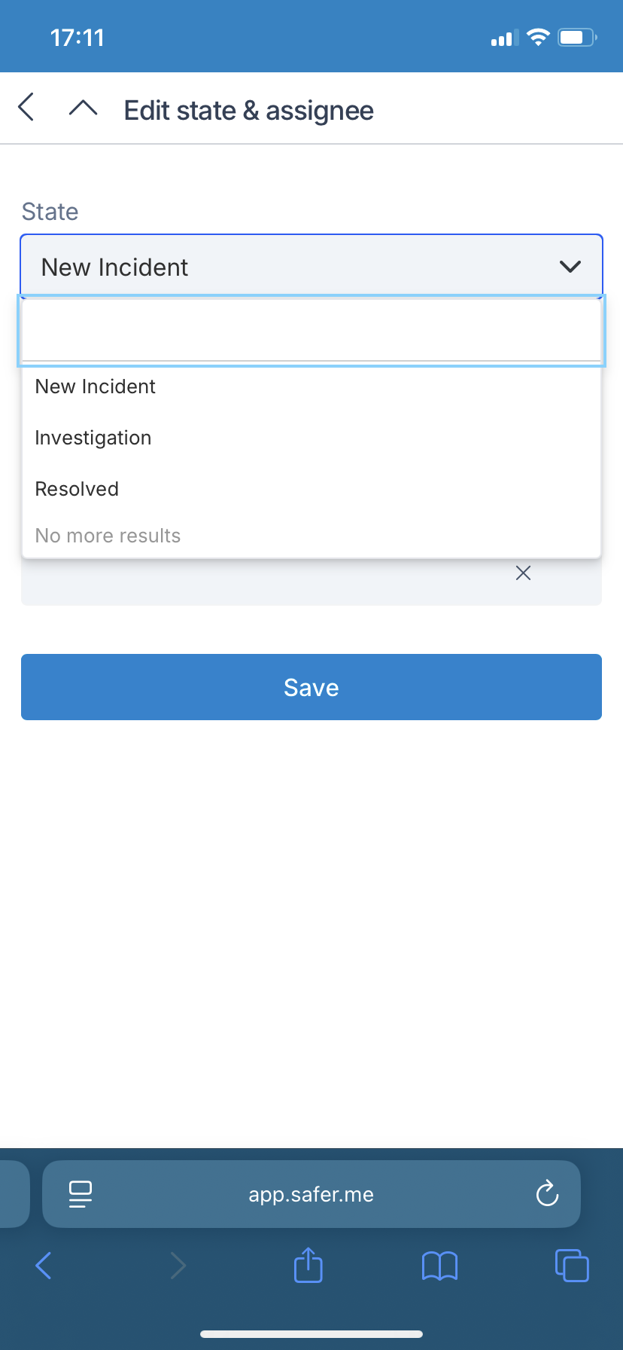Clear the assignee with the X icon
623x1350 pixels.
pyautogui.click(x=524, y=573)
